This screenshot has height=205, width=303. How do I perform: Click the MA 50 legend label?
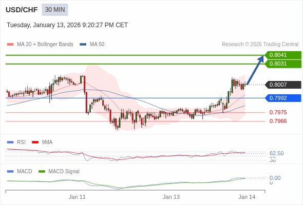97,45
